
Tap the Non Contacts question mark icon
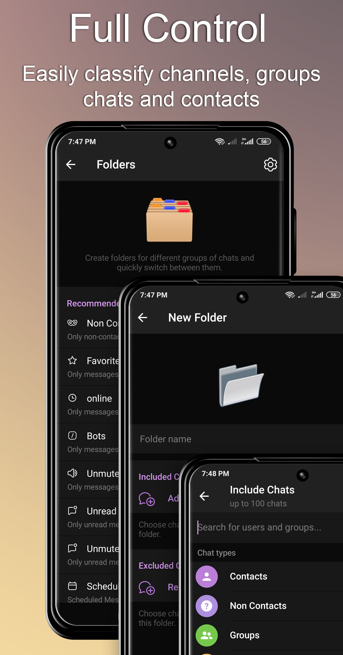click(x=207, y=606)
